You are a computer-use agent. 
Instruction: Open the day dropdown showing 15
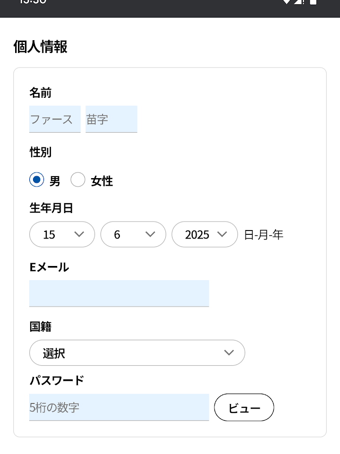62,234
